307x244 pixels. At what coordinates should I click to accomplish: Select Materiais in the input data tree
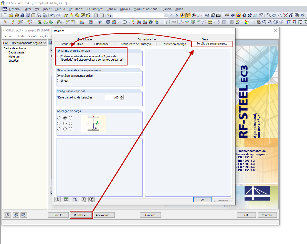pyautogui.click(x=14, y=57)
